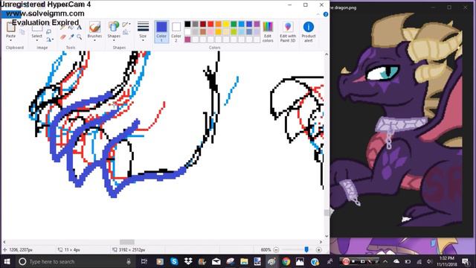
Task: Click the Type here to search box
Action: pos(75,261)
